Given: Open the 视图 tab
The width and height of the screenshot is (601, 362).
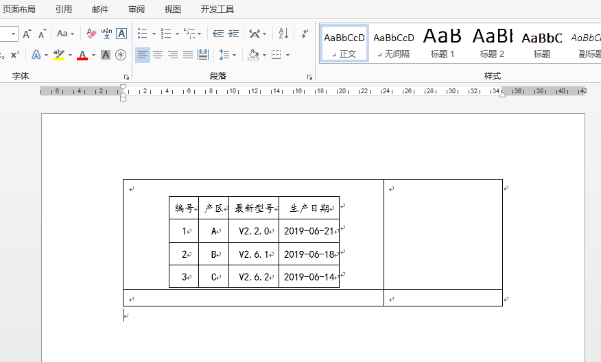Looking at the screenshot, I should coord(172,9).
